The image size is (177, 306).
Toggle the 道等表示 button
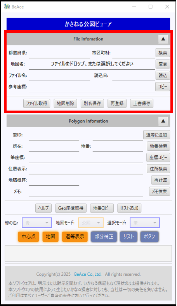[x=75, y=237]
